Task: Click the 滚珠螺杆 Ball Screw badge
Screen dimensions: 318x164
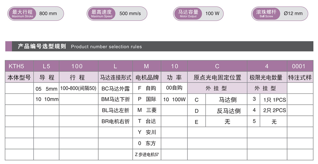Action: tap(266, 13)
